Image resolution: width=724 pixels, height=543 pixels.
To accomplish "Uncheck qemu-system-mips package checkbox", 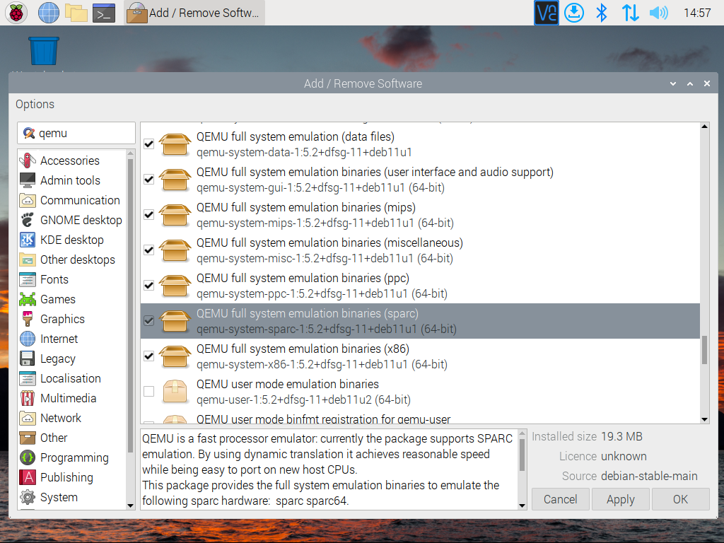I will (x=148, y=215).
